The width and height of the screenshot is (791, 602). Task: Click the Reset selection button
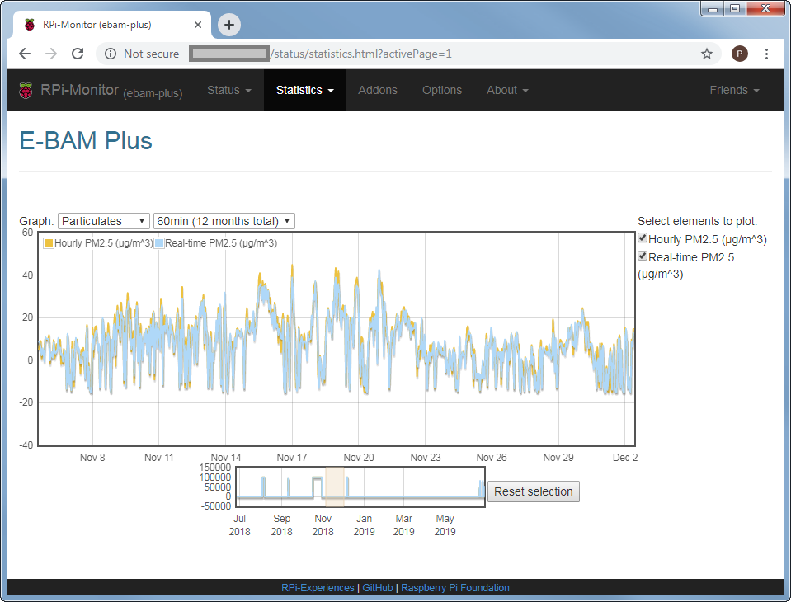pos(533,491)
